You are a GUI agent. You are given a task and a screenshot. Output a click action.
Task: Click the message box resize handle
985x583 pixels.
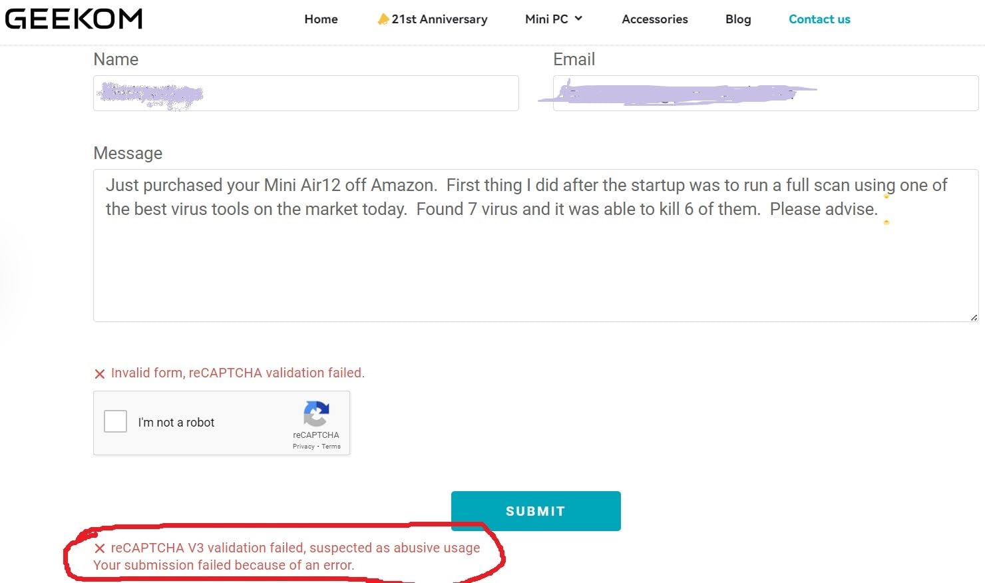974,317
